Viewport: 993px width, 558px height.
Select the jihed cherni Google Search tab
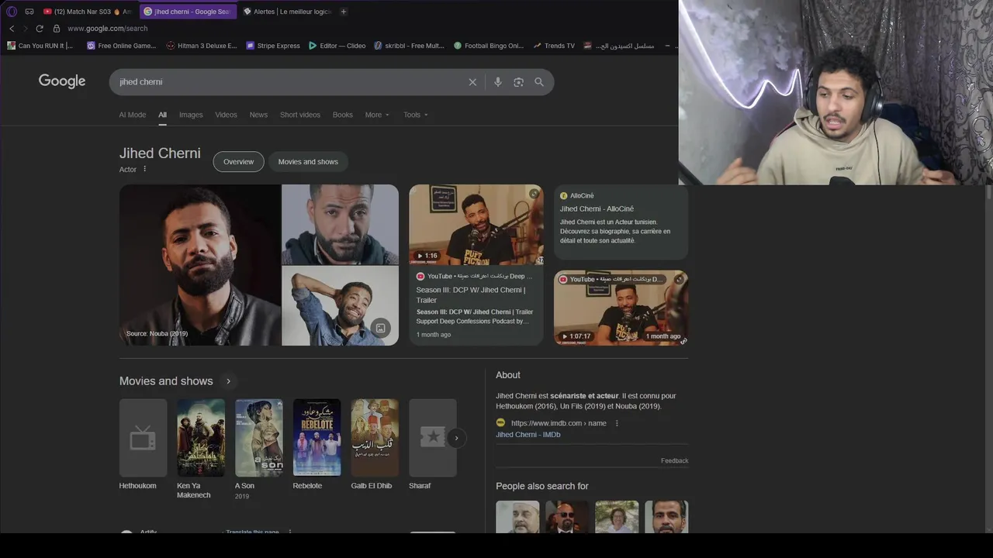[x=188, y=12]
